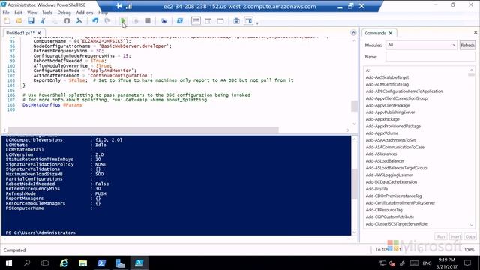Open a new remote PowerShell tab
The height and width of the screenshot is (270, 480).
point(163,21)
